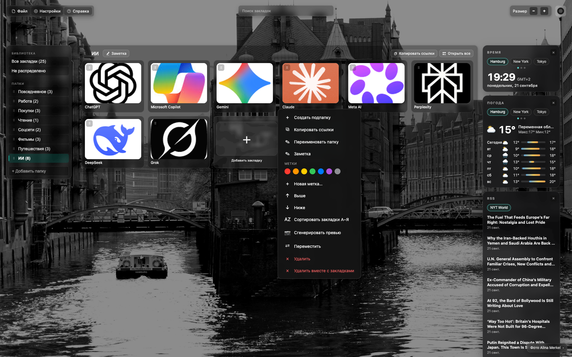
Task: Open the ChatGPT bookmark thumbnail
Action: pos(113,83)
